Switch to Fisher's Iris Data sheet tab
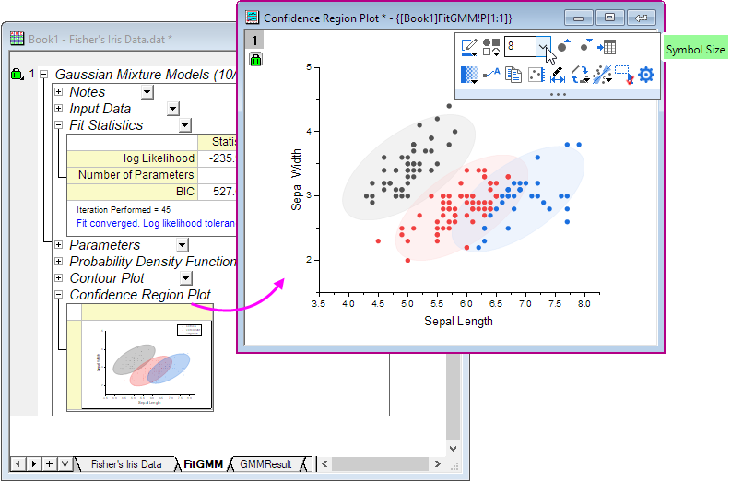 pos(125,464)
